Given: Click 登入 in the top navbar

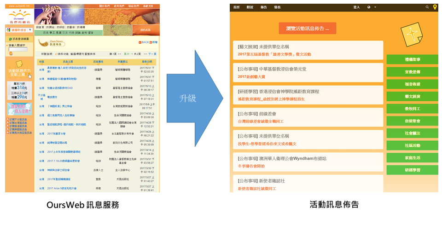Looking at the screenshot, I should (356, 7).
